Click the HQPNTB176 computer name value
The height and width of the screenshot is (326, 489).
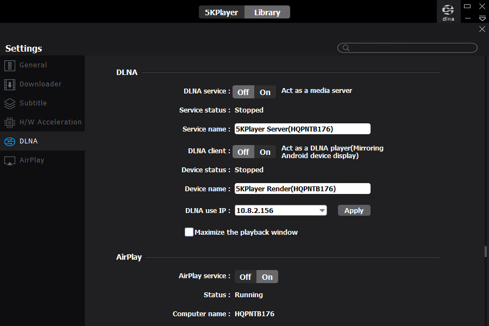(x=254, y=314)
